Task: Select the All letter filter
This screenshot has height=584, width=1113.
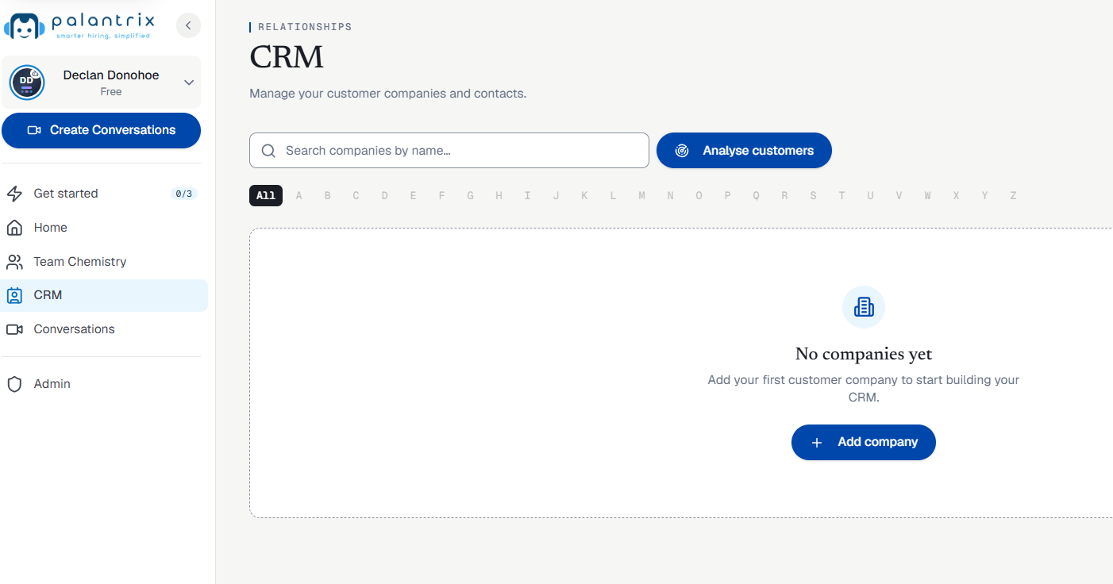Action: click(x=266, y=196)
